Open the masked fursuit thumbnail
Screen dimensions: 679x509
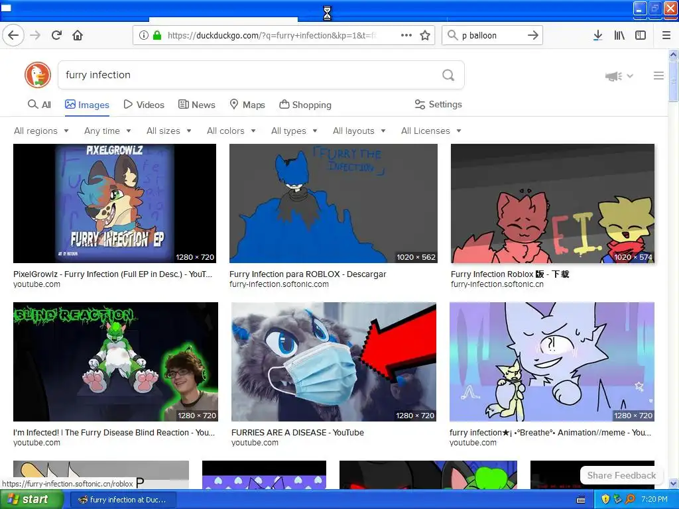coord(334,362)
